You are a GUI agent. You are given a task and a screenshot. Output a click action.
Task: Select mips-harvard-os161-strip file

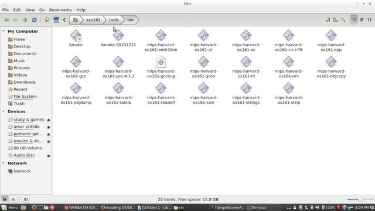point(288,89)
